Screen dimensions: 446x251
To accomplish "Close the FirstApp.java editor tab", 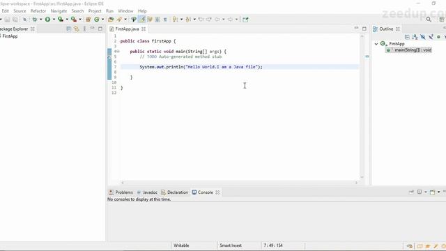I will click(x=144, y=29).
